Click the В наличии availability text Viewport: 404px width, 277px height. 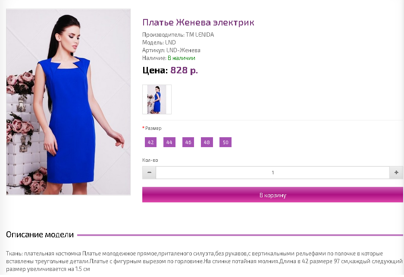click(182, 58)
